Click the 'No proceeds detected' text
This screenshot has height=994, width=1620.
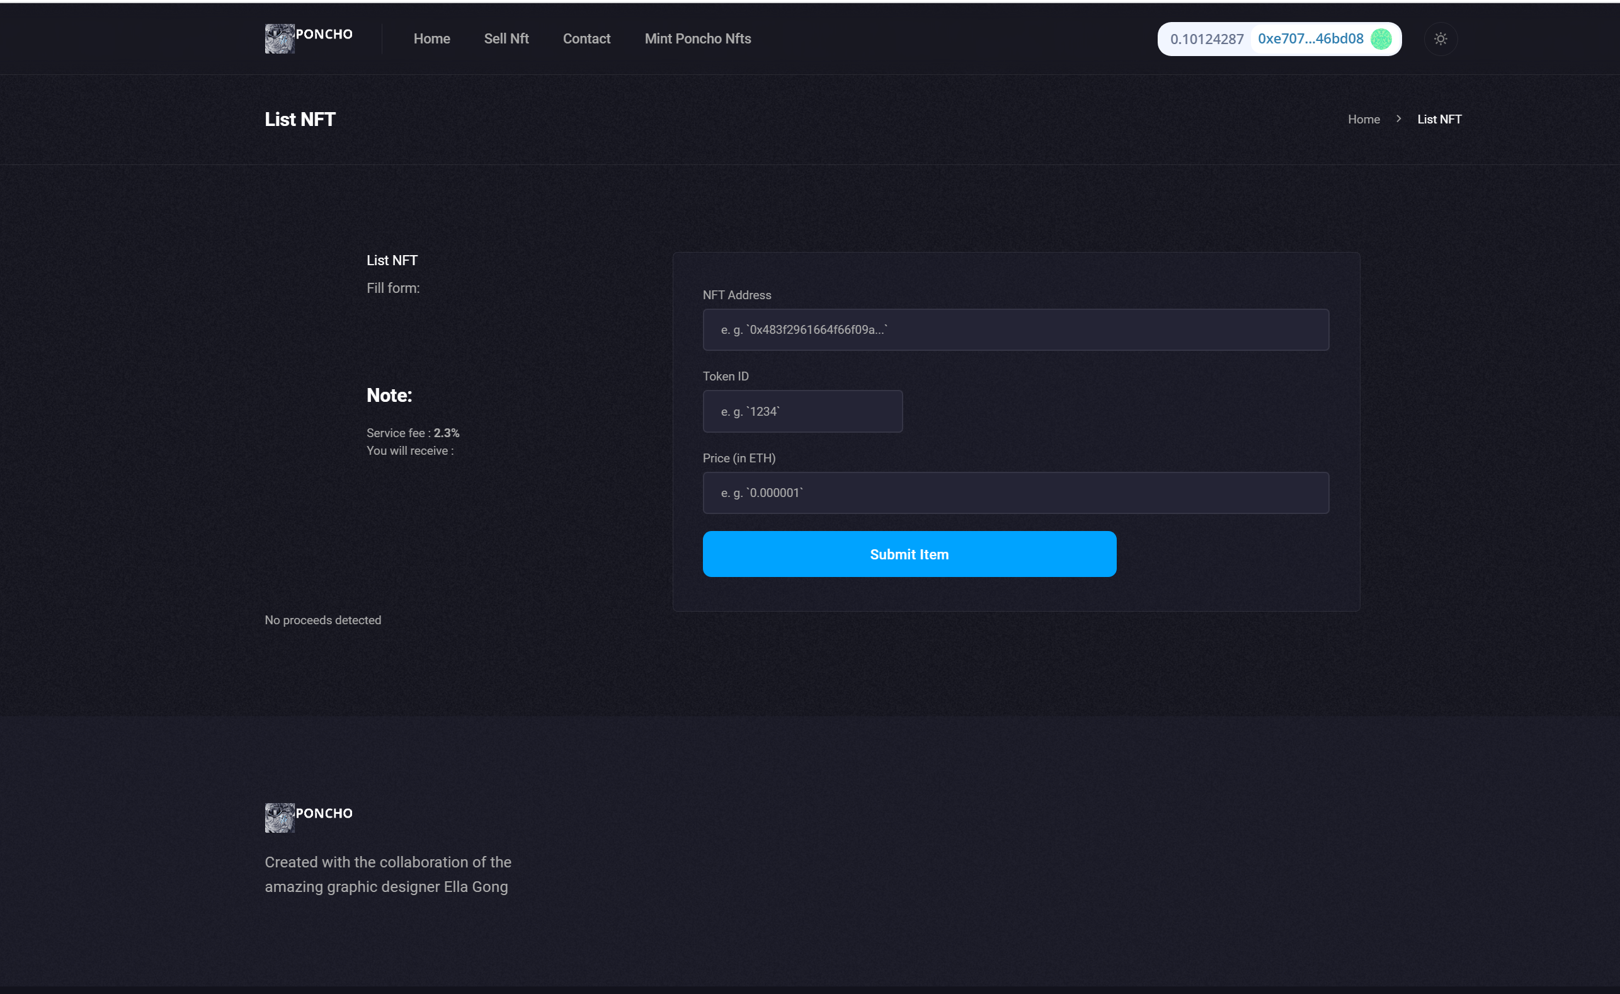323,620
